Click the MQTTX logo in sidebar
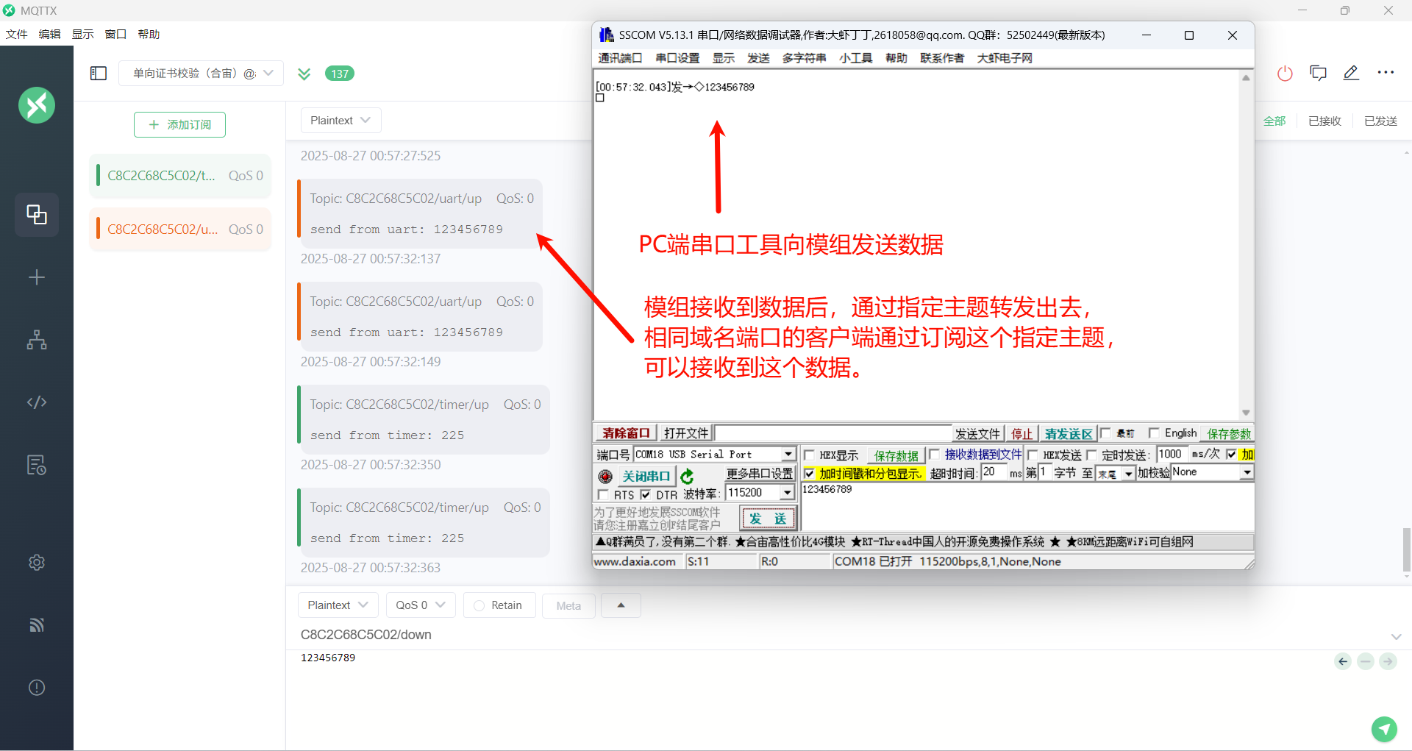Viewport: 1412px width, 751px height. [37, 105]
